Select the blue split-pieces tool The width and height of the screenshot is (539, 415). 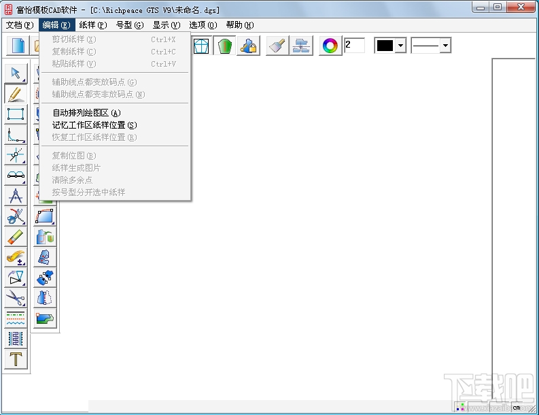click(x=45, y=278)
